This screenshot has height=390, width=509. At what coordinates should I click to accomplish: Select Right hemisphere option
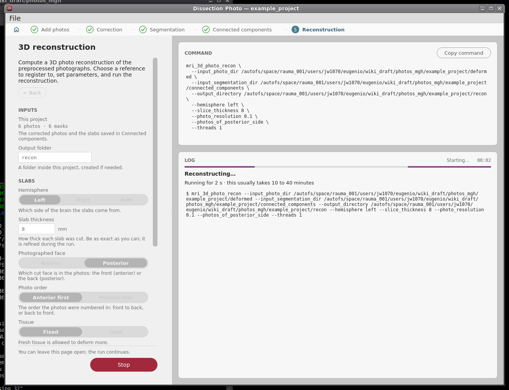[83, 200]
